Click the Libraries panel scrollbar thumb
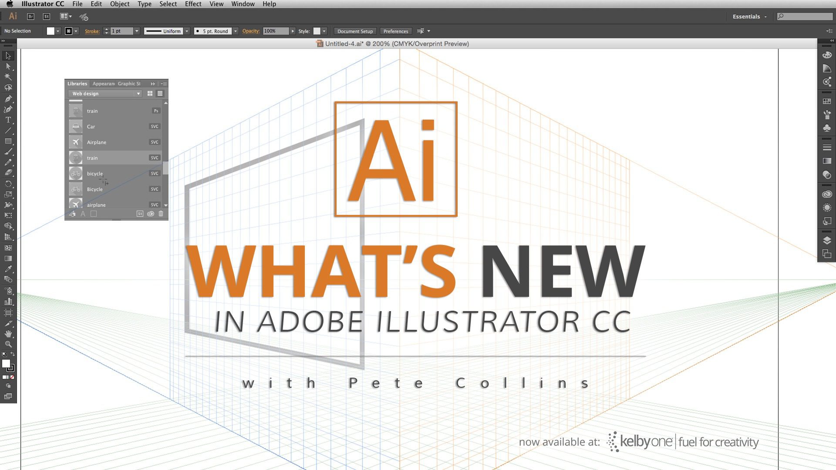 coord(165,167)
